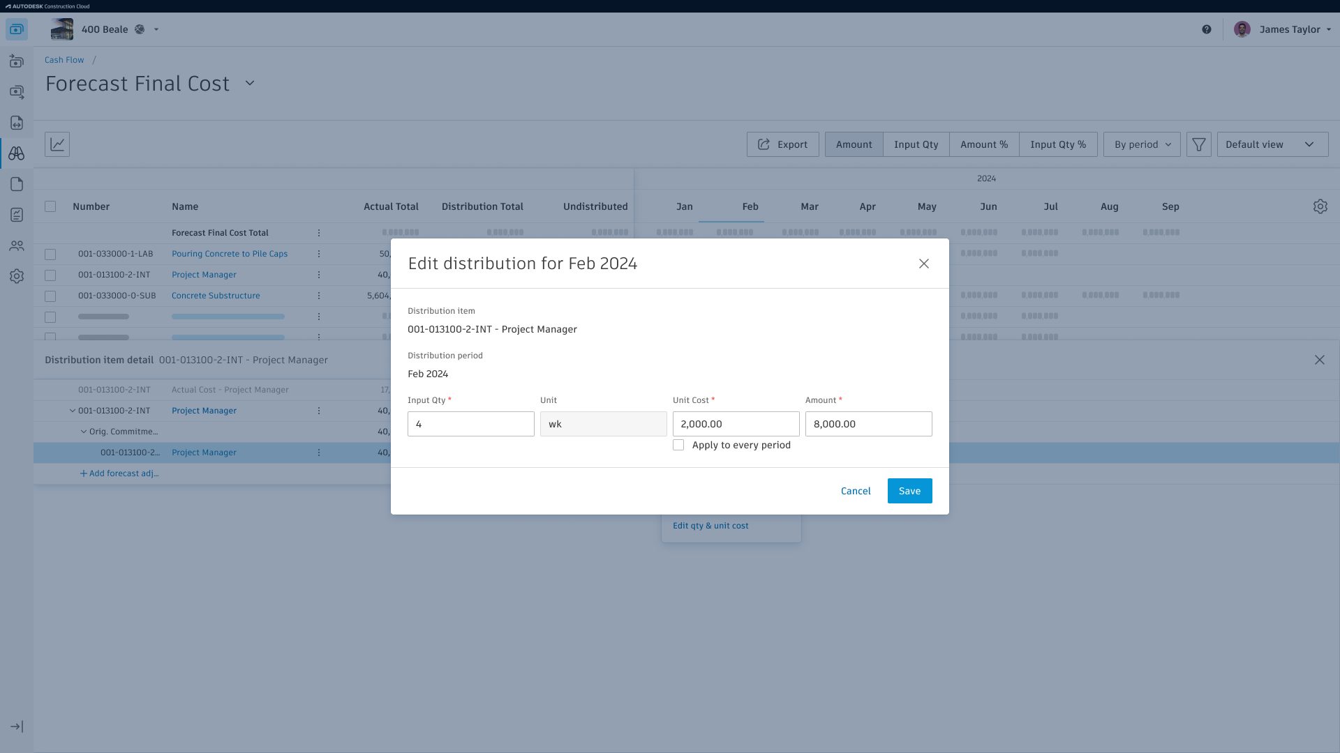Close the Edit distribution dialog
Image resolution: width=1340 pixels, height=753 pixels.
[x=923, y=264]
